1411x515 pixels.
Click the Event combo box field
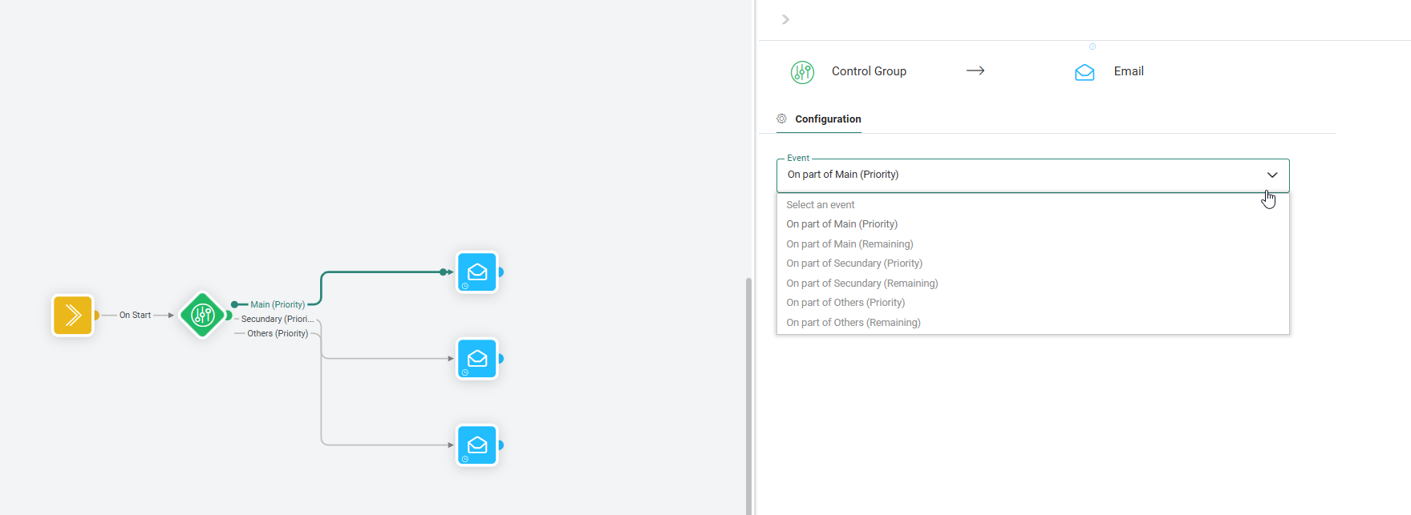pos(1019,175)
